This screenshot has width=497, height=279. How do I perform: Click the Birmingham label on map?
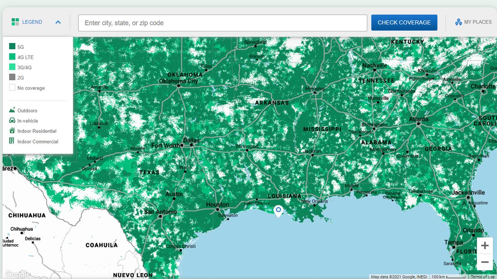374,124
